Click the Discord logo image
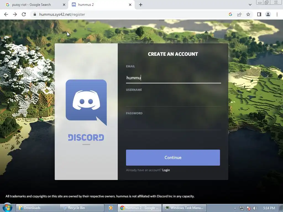This screenshot has height=212, width=283. [x=86, y=102]
